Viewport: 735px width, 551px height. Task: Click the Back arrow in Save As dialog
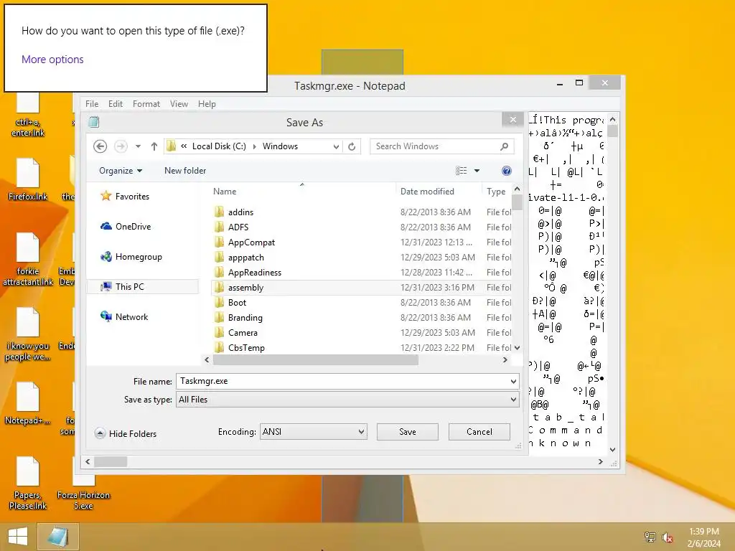[100, 146]
